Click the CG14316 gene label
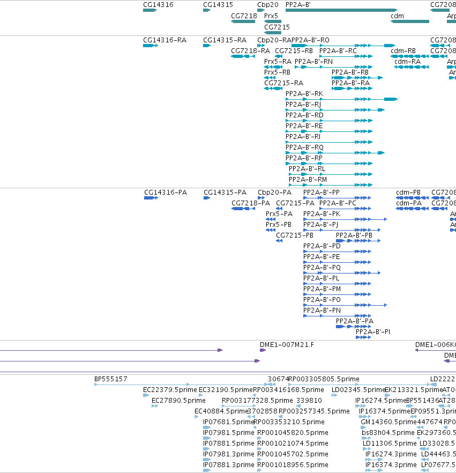Viewport: 456px width, 473px height. tap(158, 5)
